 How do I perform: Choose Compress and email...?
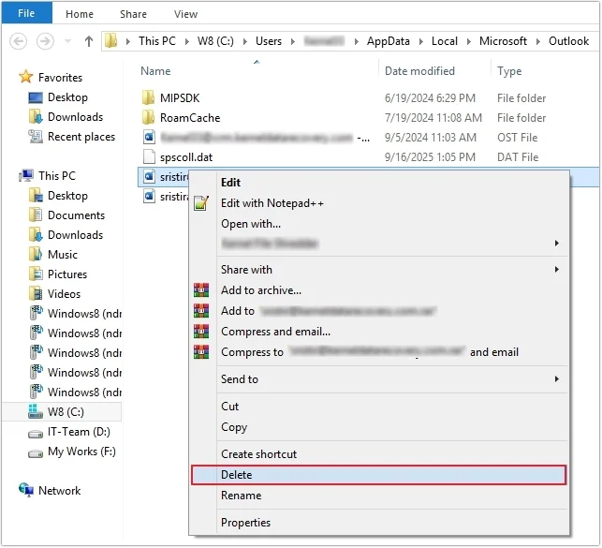275,332
